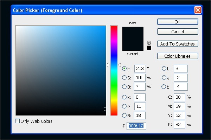Select the R red radio button

click(124, 97)
